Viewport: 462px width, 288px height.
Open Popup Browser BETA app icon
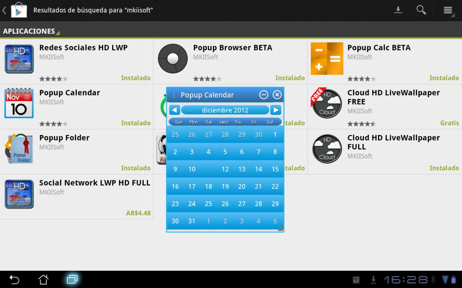(x=173, y=58)
